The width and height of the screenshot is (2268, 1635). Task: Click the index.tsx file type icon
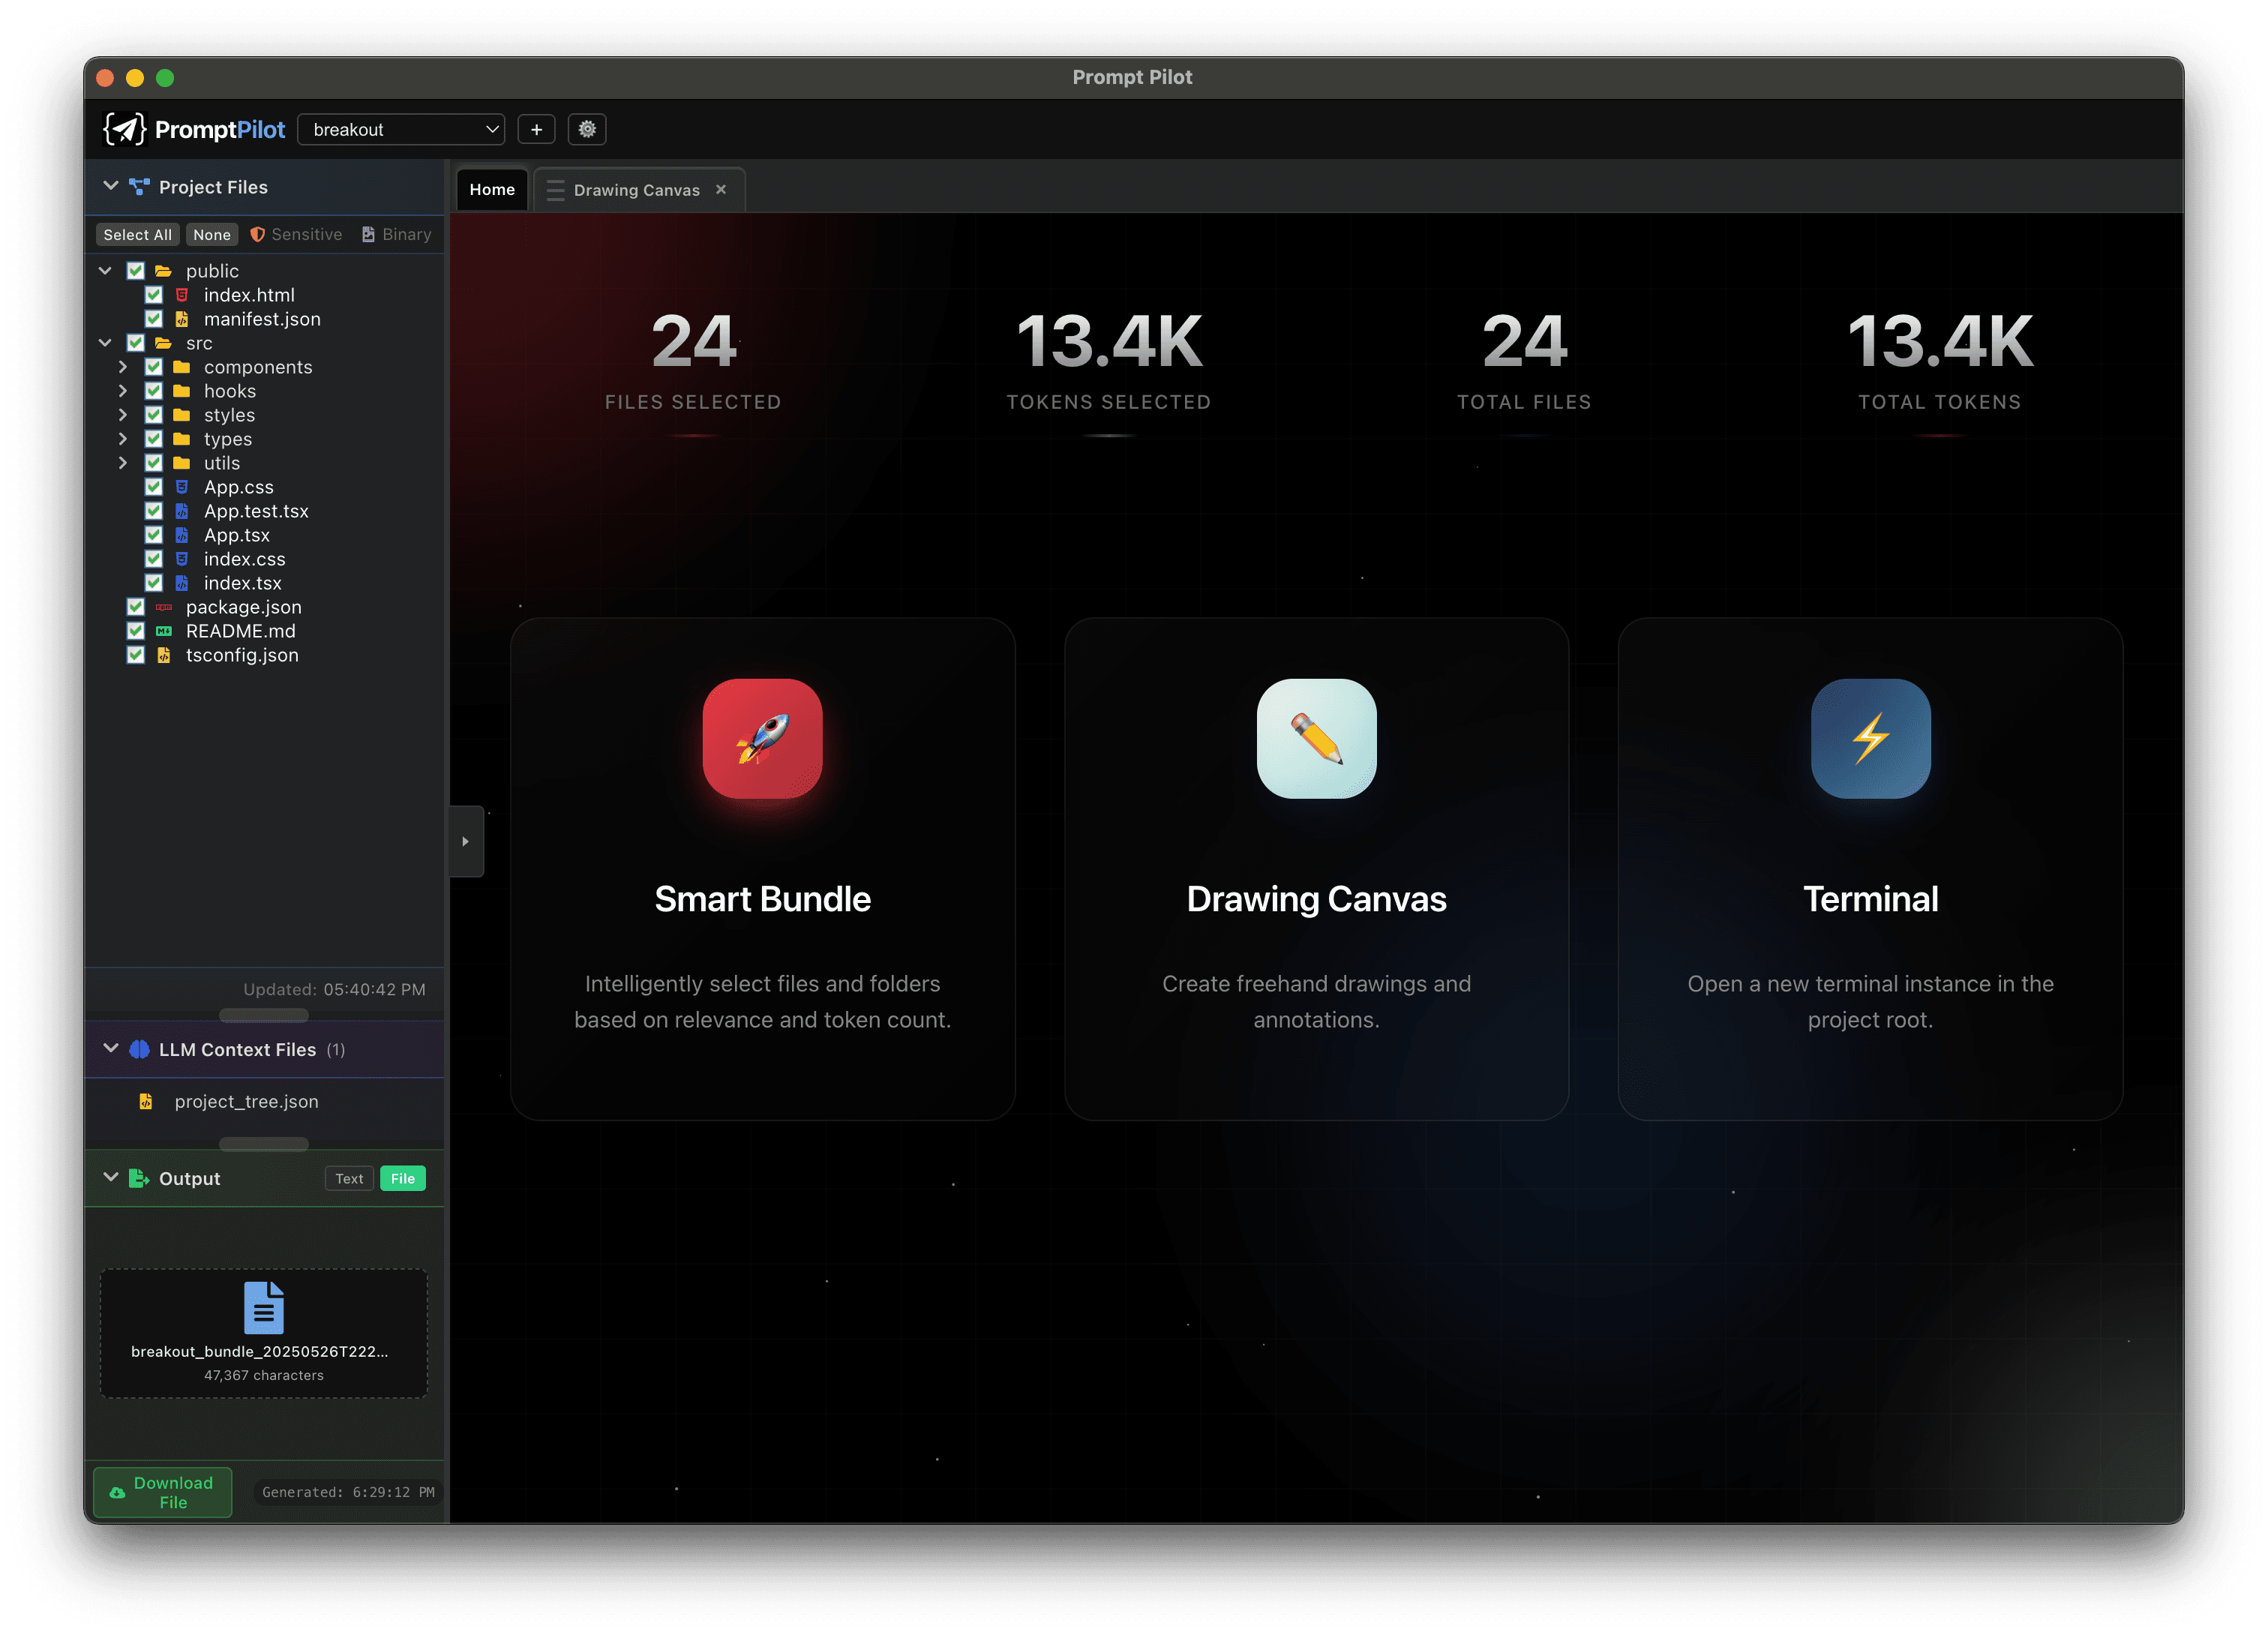pyautogui.click(x=182, y=583)
